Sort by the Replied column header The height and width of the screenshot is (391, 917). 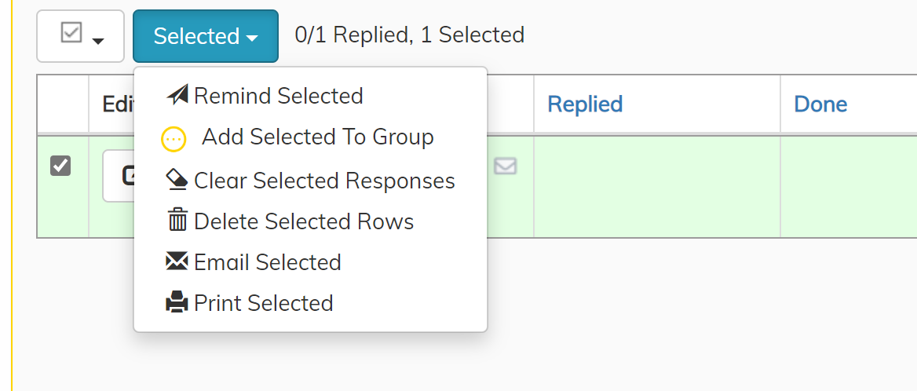[x=585, y=104]
